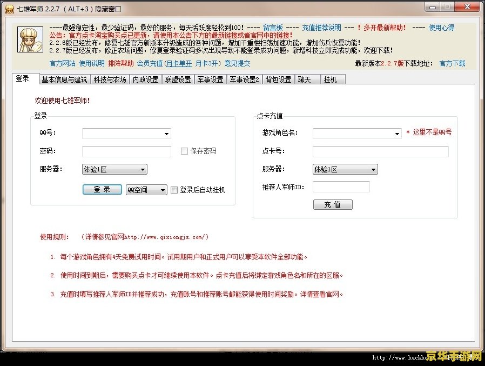Click the 充 值 button
Screen dimensions: 485x366
coord(333,204)
